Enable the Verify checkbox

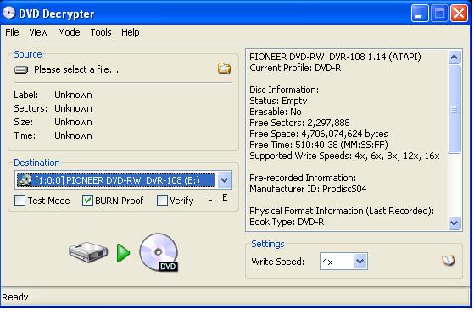(162, 201)
